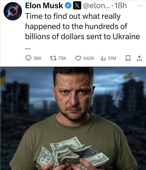Screen dimensions: 146x170
Task: Expand truncated text via ellipsis below tweet
Action: coord(28,49)
